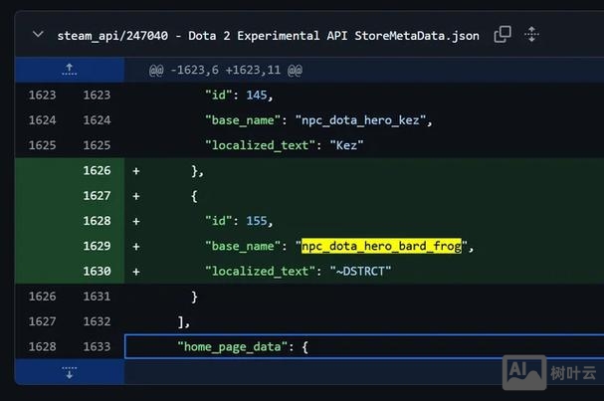The width and height of the screenshot is (604, 401).
Task: Copy the file path to clipboard
Action: [x=503, y=35]
